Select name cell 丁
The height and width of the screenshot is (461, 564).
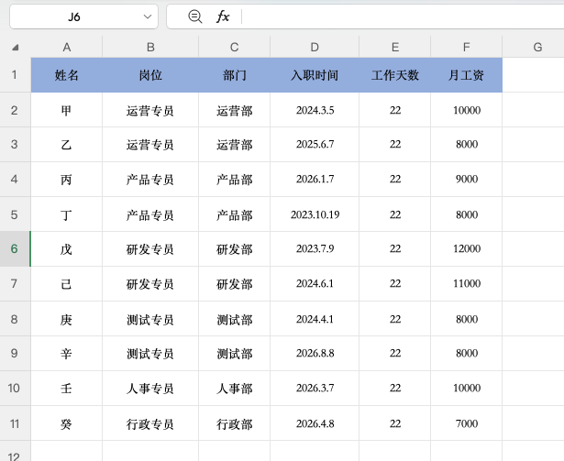67,214
